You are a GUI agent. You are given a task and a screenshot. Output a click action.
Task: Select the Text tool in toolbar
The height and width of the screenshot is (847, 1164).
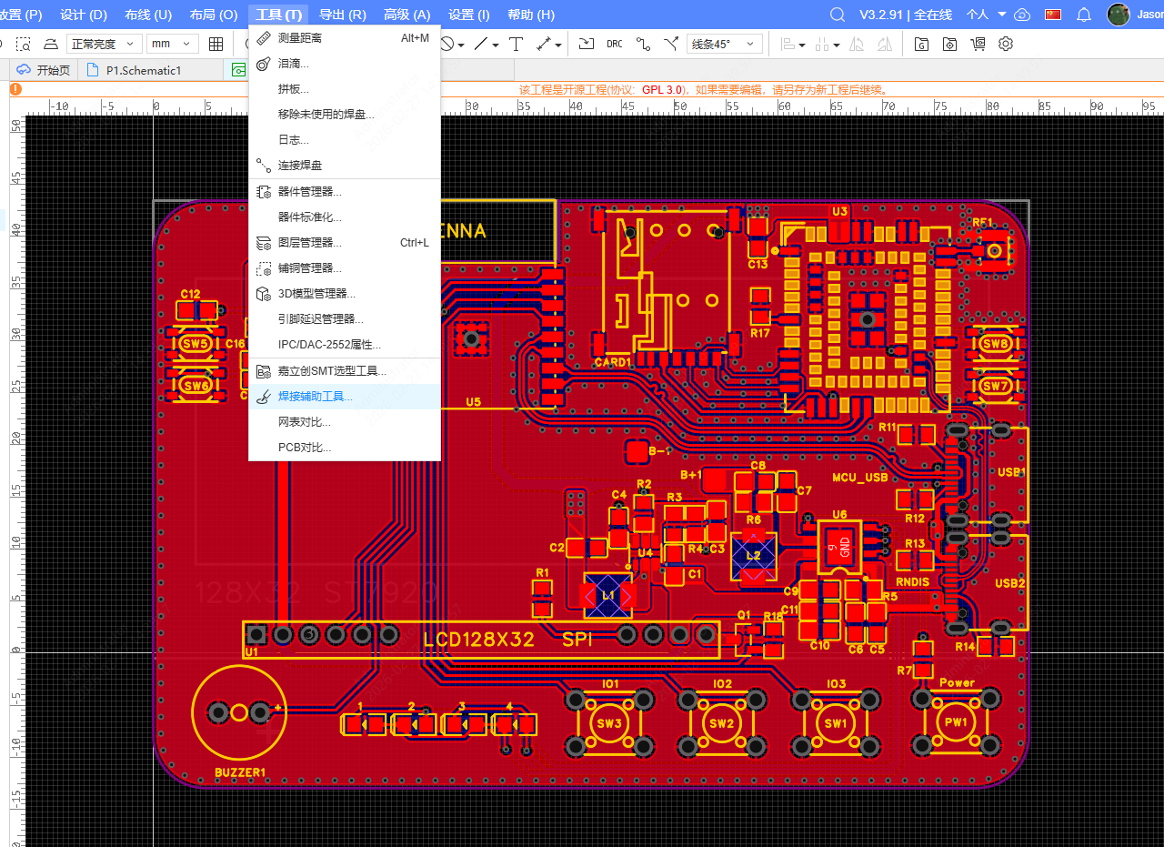coord(516,44)
